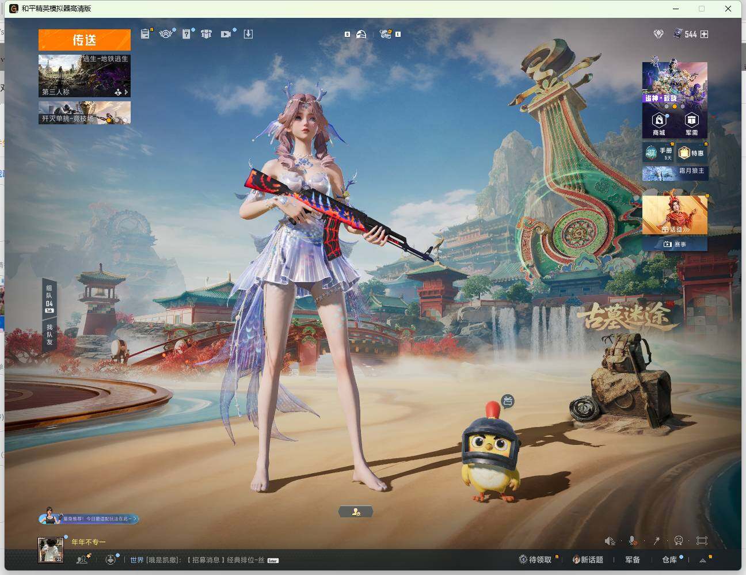Screen dimensions: 746x575
Task: Open the friends list icon
Action: (x=83, y=559)
